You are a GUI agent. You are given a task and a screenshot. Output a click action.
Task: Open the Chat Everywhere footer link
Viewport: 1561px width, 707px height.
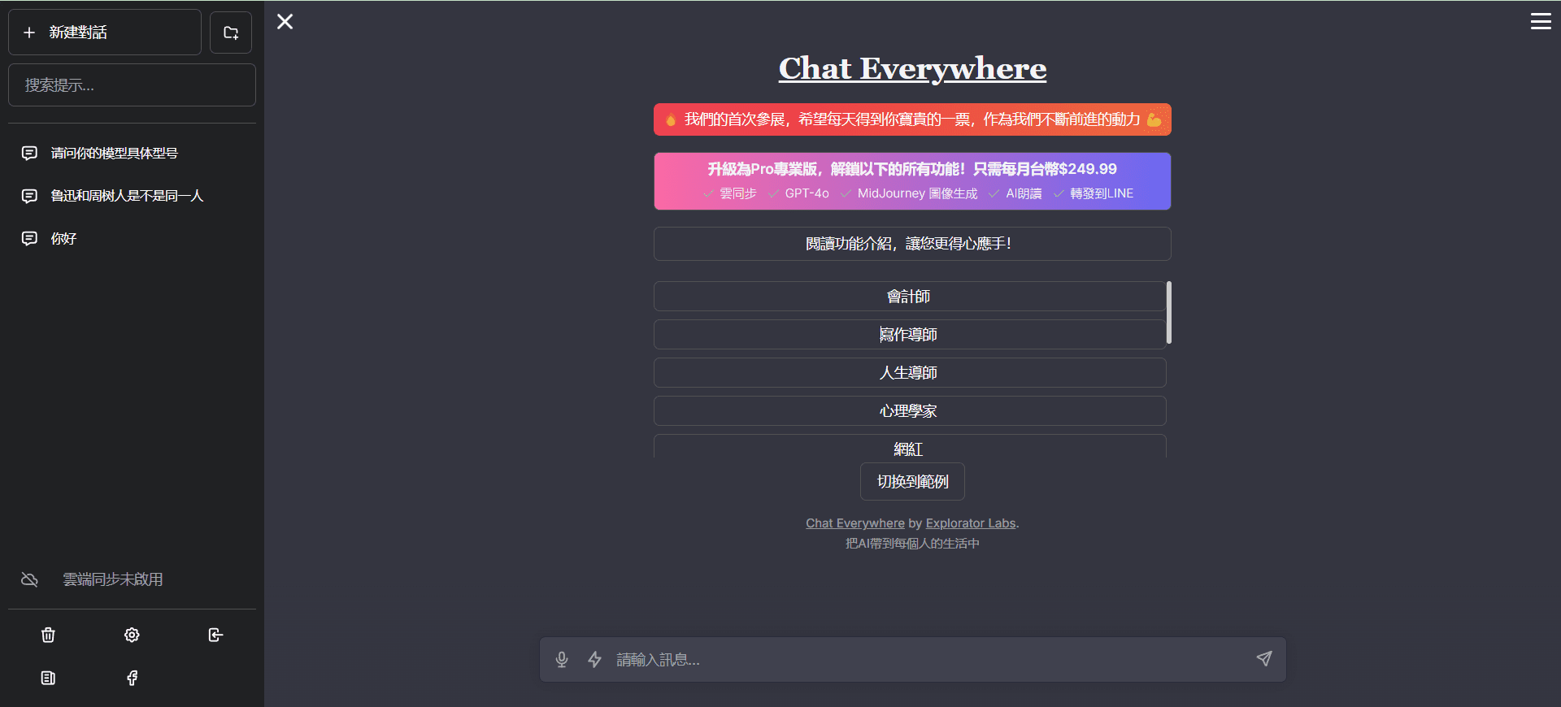point(855,523)
